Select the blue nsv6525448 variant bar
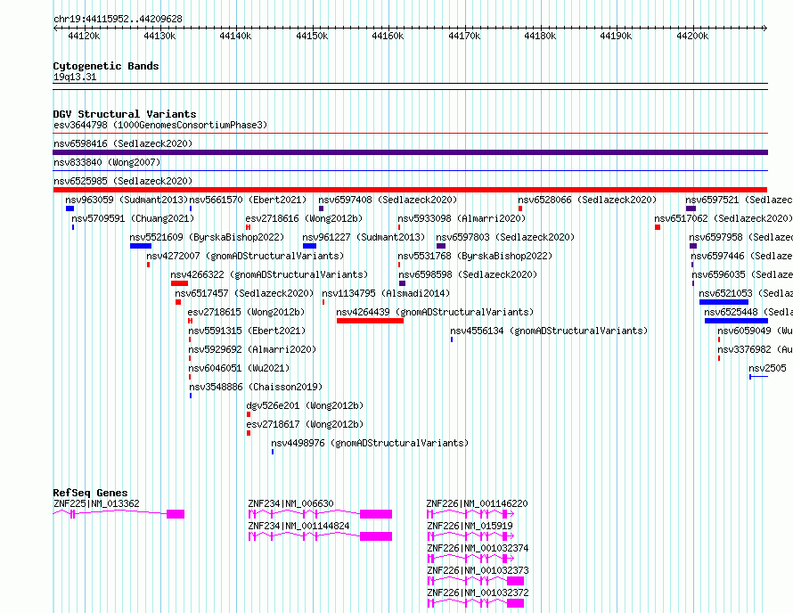The height and width of the screenshot is (613, 793). (x=736, y=321)
